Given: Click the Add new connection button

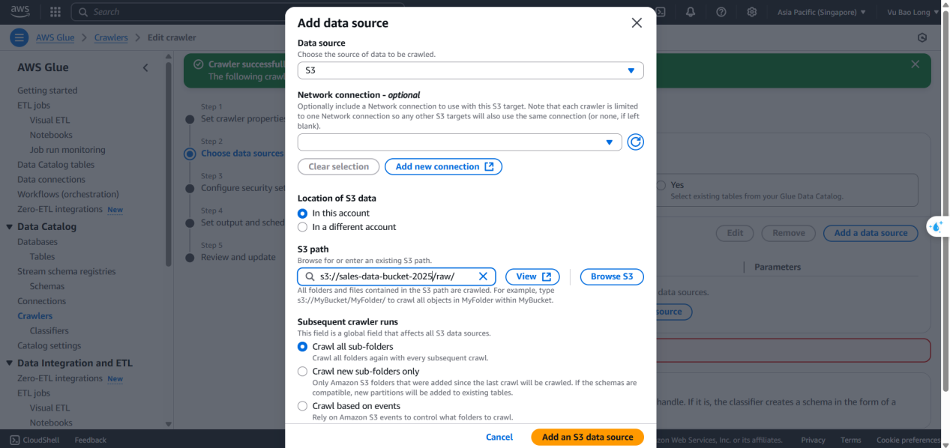Looking at the screenshot, I should (443, 166).
